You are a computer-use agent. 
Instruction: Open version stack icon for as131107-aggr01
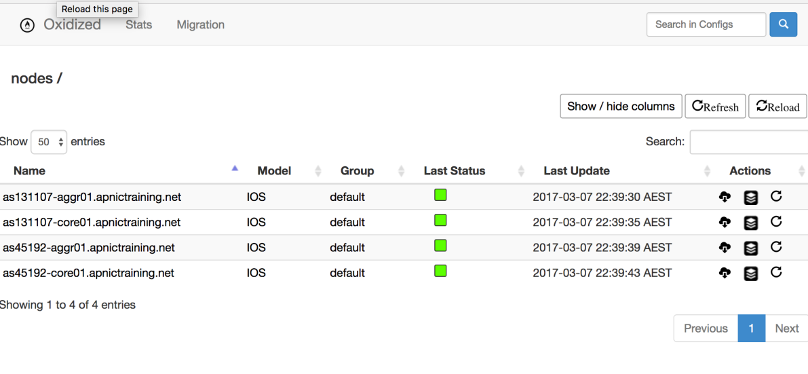750,198
